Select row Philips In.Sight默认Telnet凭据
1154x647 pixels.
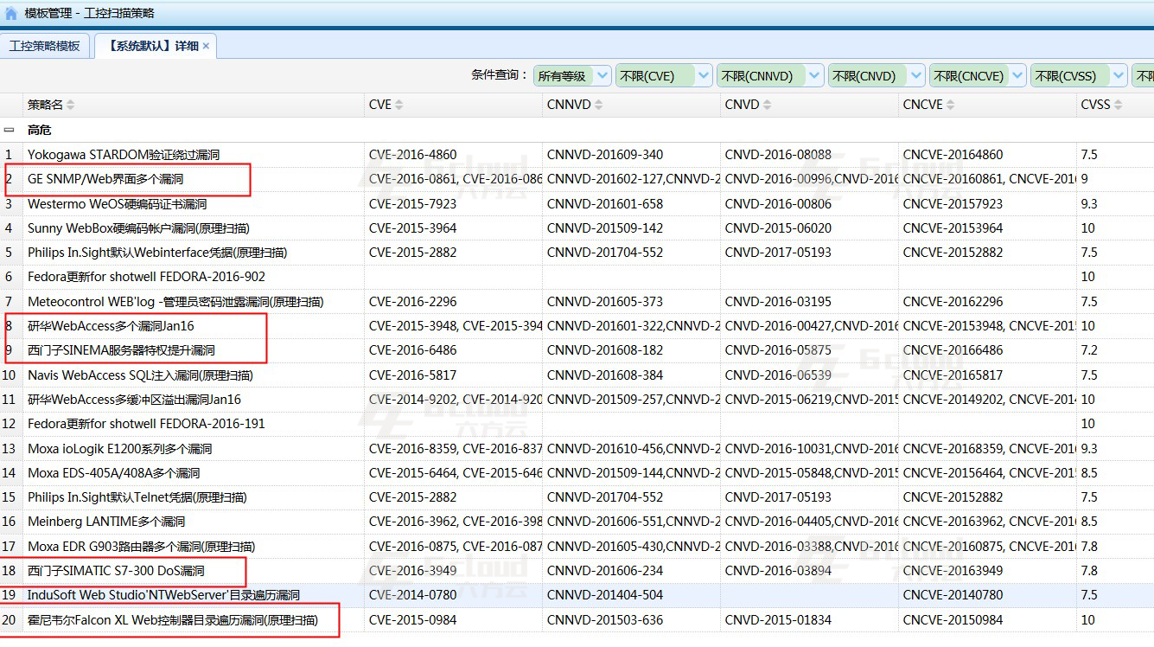tap(577, 497)
